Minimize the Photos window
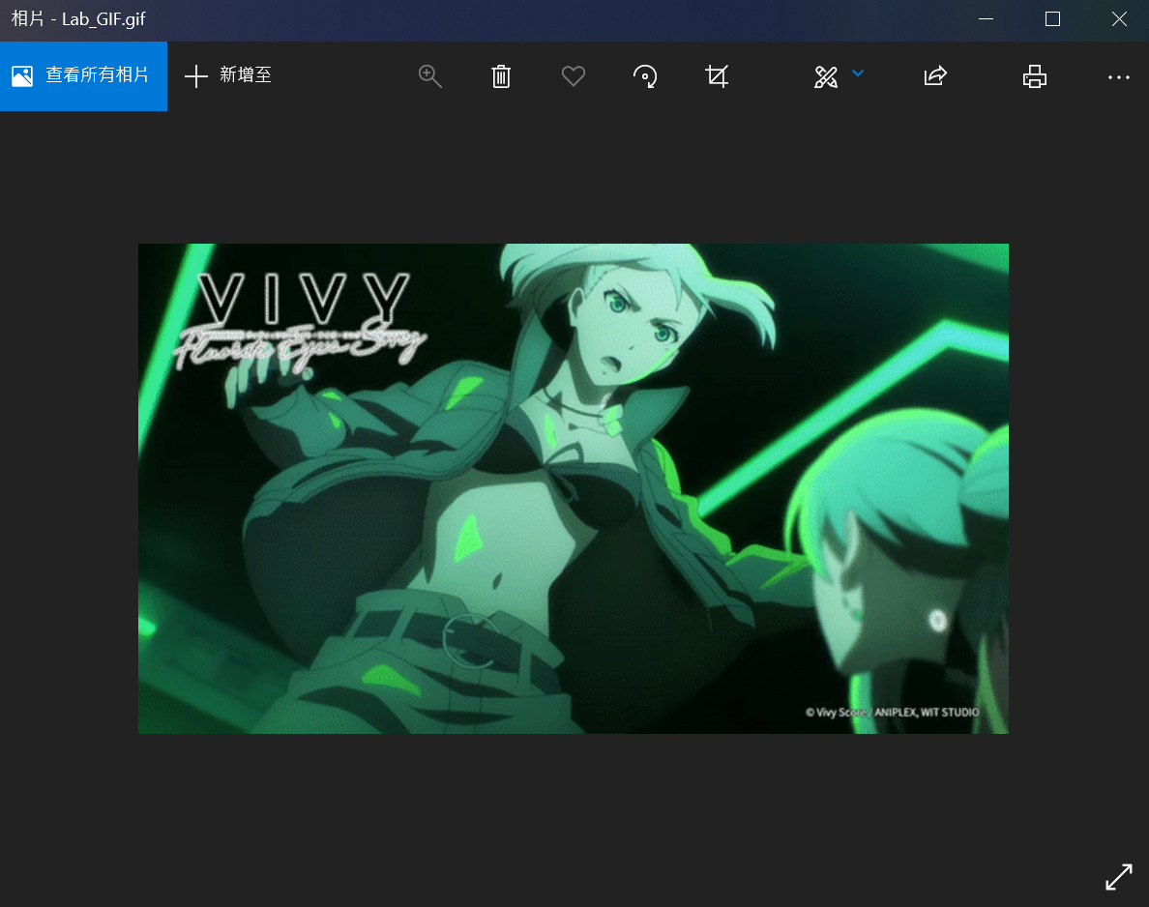This screenshot has width=1149, height=907. (987, 19)
